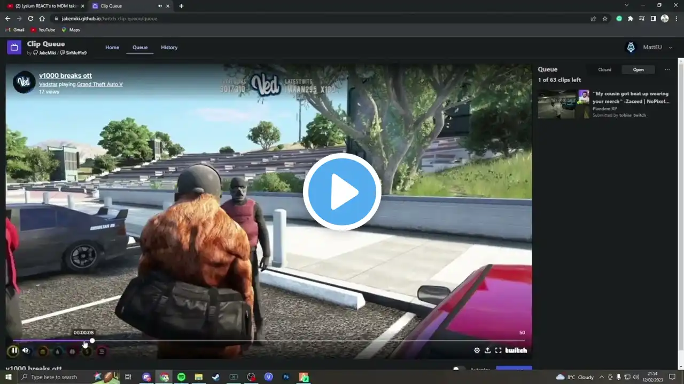This screenshot has height=384, width=684.
Task: Show hidden system tray icons
Action: pos(602,377)
